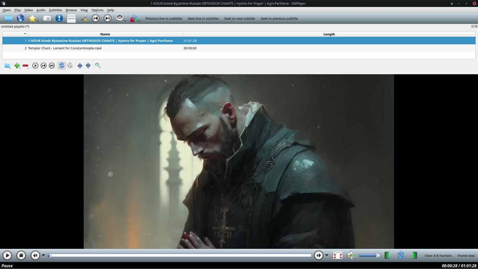
Task: Play the selected playlist item
Action: tap(35, 66)
